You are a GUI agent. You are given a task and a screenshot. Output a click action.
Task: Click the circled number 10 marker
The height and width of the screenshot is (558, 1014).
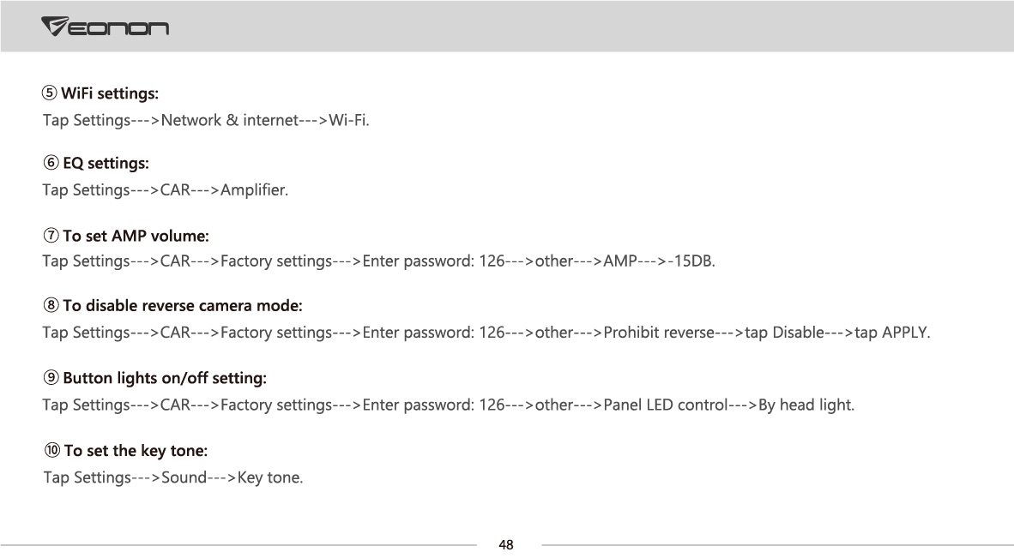click(51, 450)
